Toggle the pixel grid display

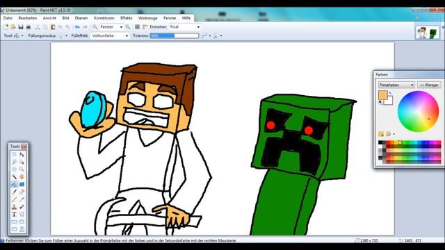pyautogui.click(x=137, y=27)
